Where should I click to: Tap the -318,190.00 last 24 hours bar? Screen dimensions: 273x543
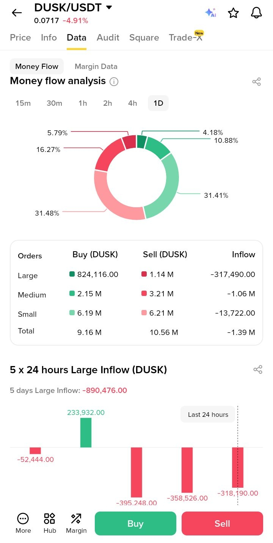pos(238,468)
